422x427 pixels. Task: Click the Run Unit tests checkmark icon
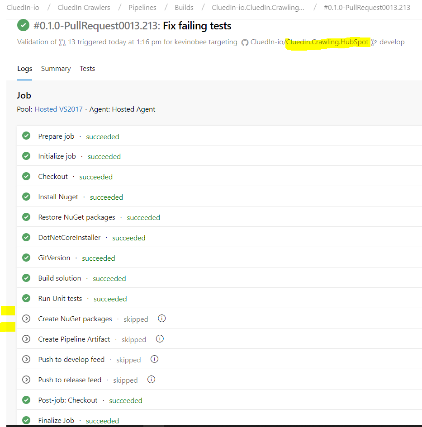(x=26, y=299)
